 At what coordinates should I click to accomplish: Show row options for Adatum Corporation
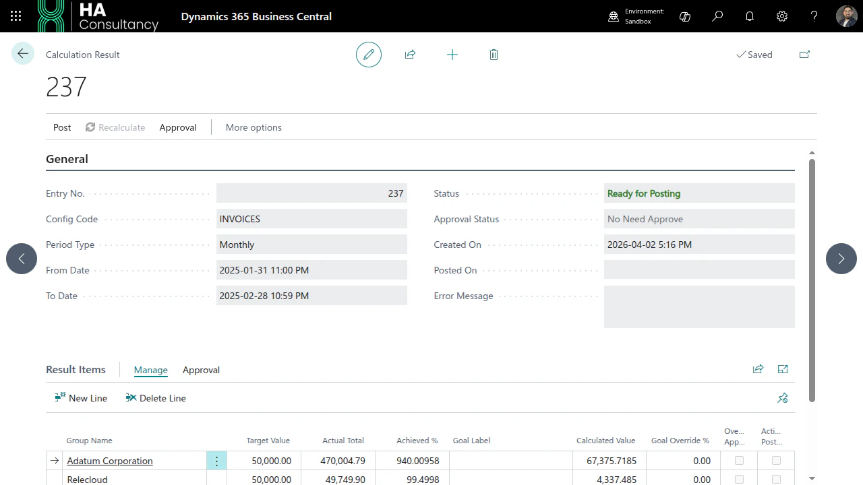tap(216, 461)
